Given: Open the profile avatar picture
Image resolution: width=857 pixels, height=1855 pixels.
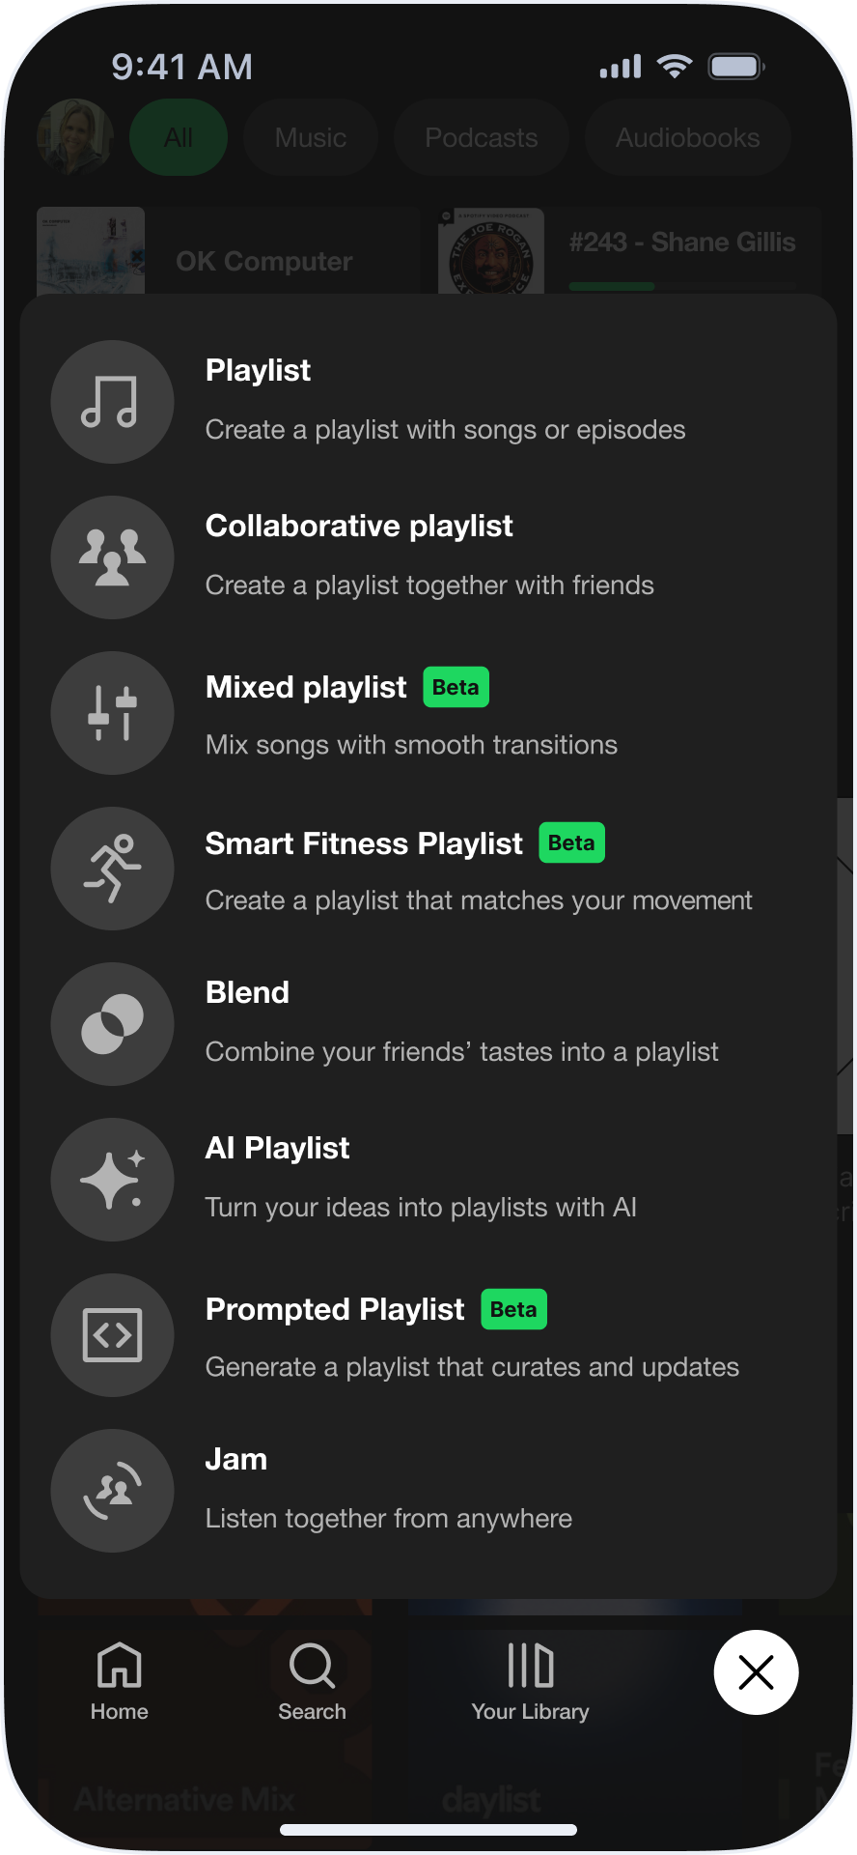Looking at the screenshot, I should pos(75,137).
